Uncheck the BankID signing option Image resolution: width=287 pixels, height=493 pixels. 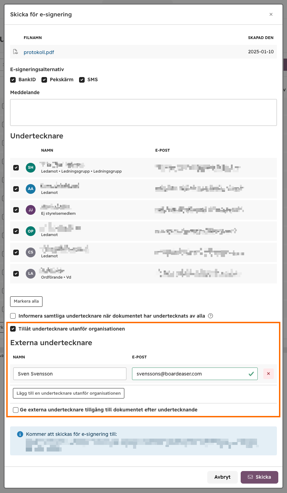tap(13, 79)
